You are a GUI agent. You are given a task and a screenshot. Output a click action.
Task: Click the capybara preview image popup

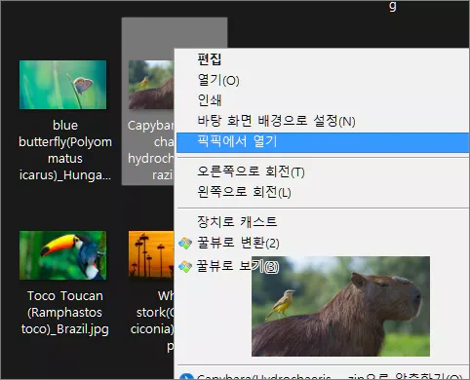coord(340,306)
